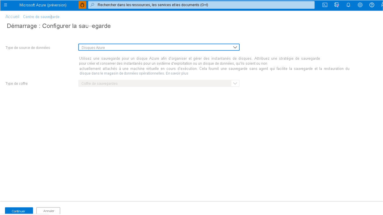This screenshot has width=383, height=215.
Task: Open the directory and subscription filter icon
Action: click(337, 5)
